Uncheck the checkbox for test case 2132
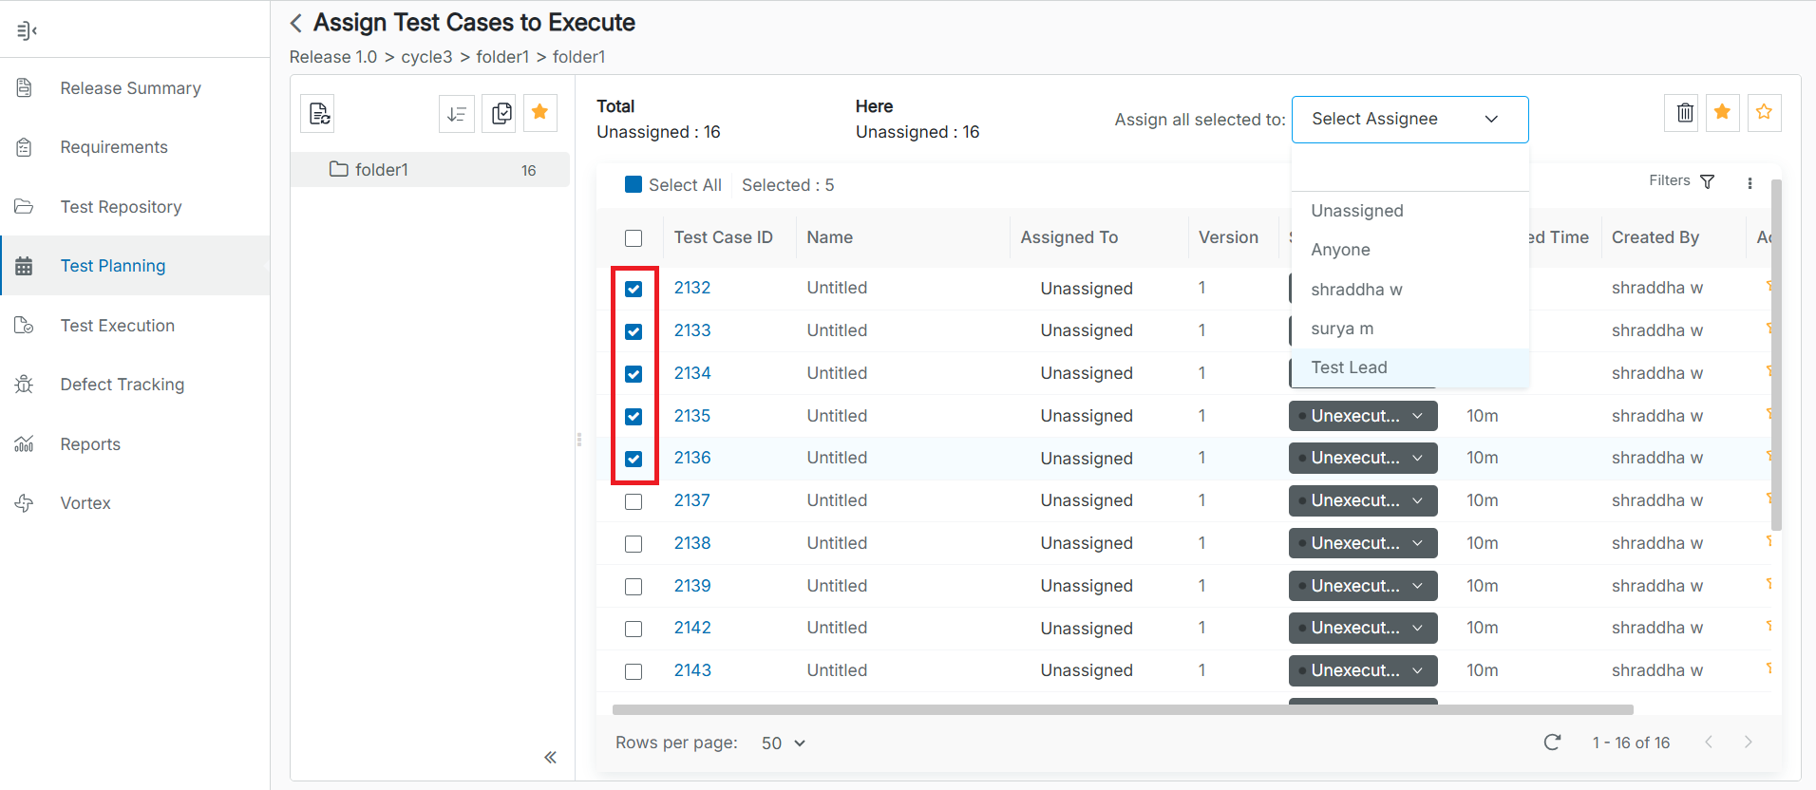 (x=634, y=289)
